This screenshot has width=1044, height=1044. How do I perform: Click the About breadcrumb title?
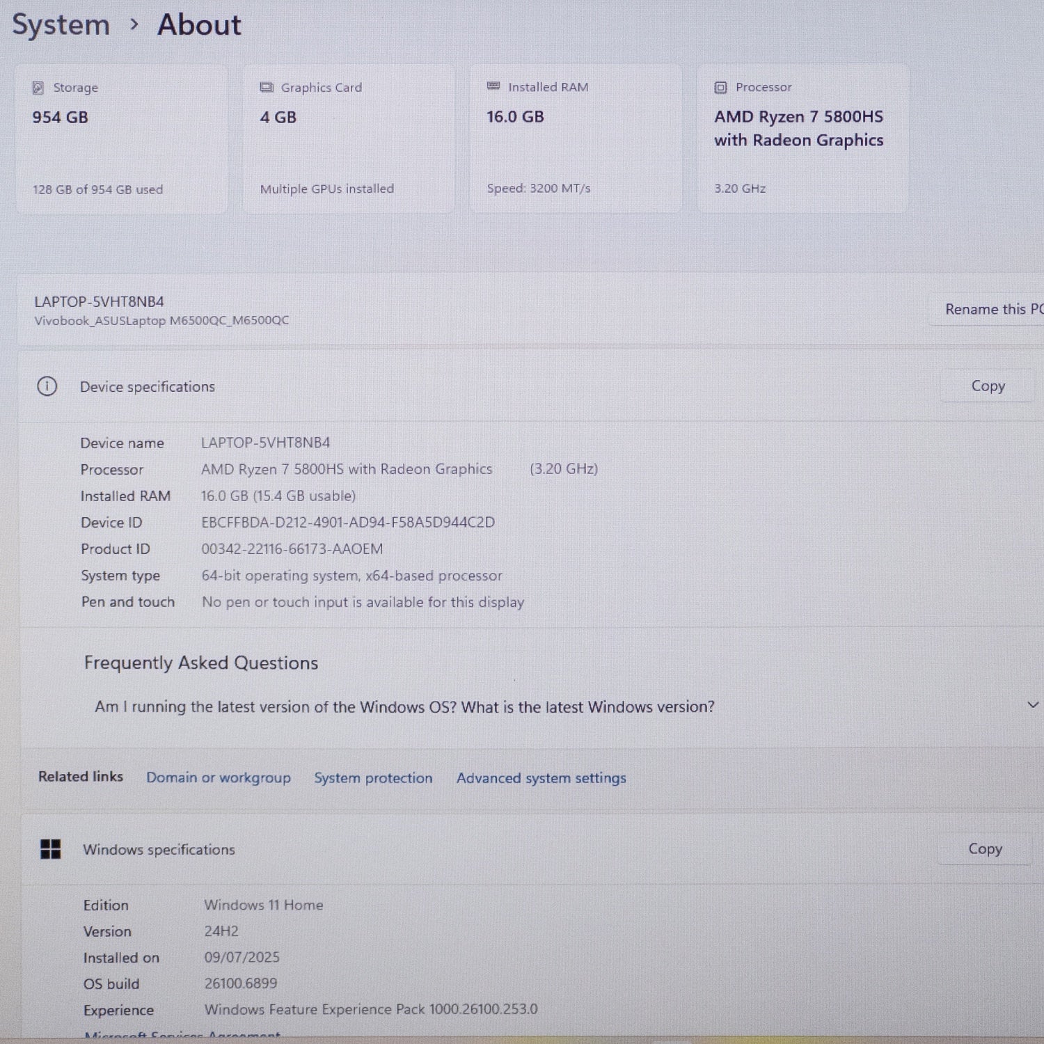pos(199,25)
